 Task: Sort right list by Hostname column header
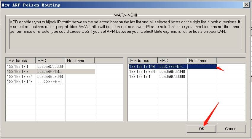point(202,60)
